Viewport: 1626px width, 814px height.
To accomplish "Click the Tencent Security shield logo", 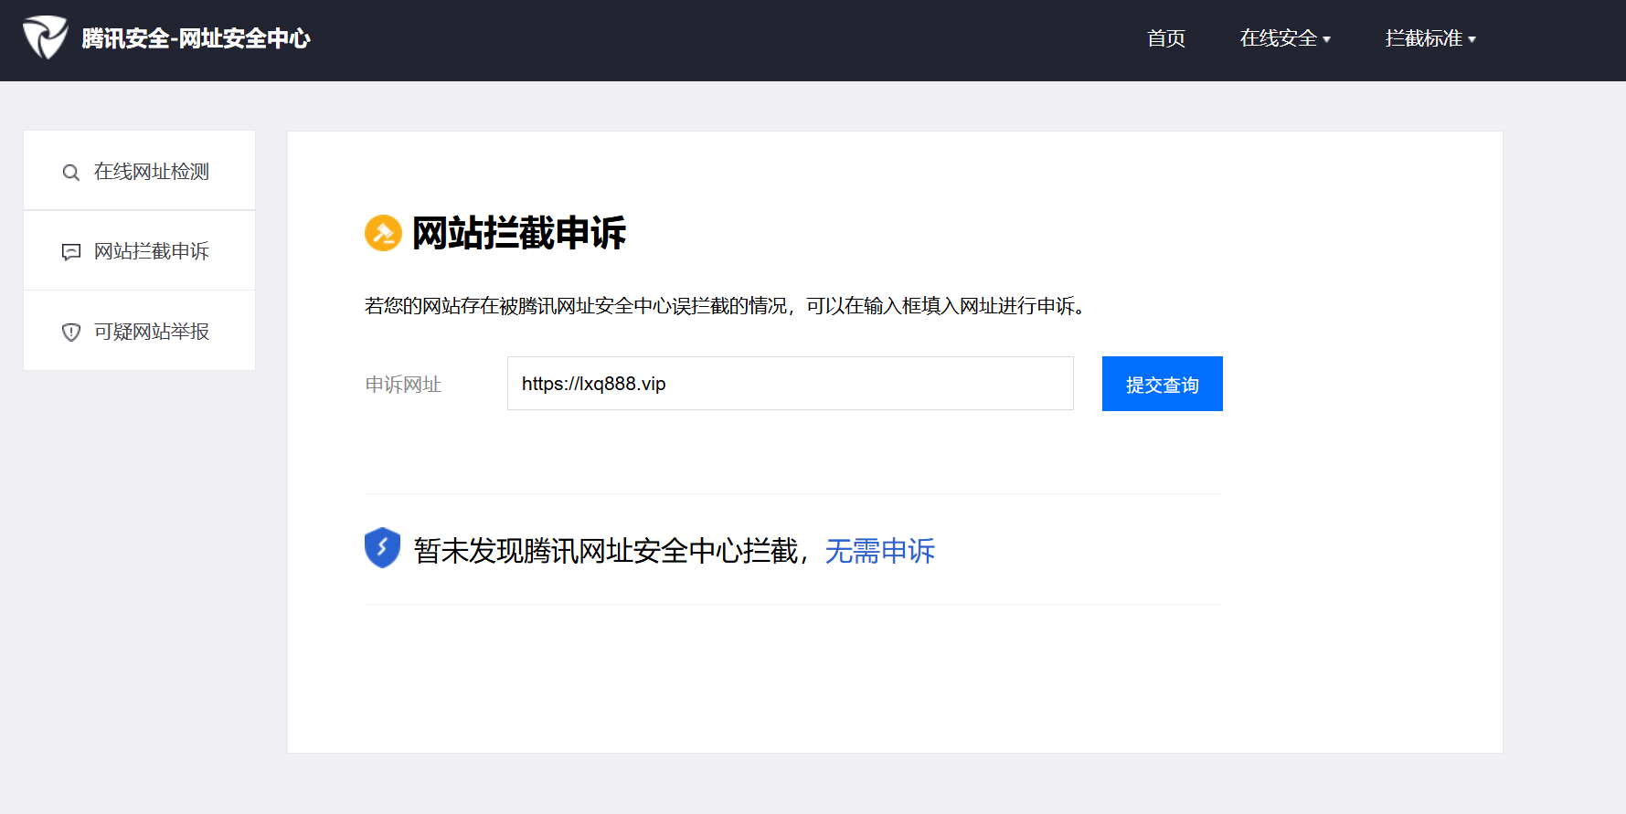I will (46, 37).
